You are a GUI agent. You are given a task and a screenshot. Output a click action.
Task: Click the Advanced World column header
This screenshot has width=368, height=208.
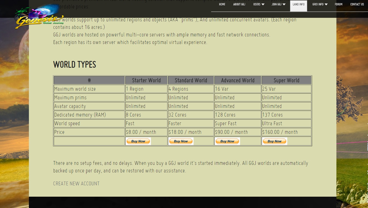pos(238,80)
